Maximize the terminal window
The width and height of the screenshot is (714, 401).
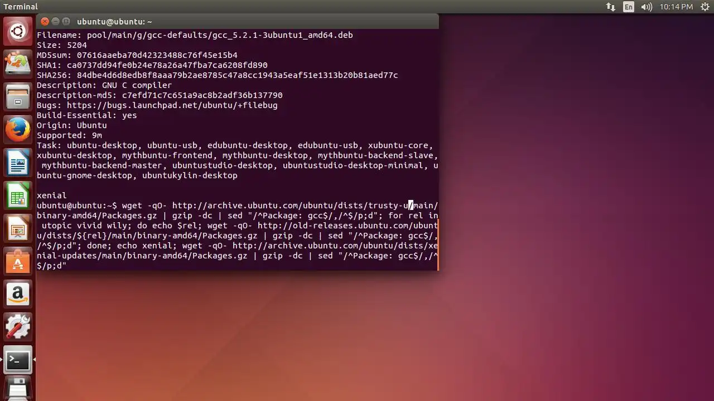pos(66,21)
